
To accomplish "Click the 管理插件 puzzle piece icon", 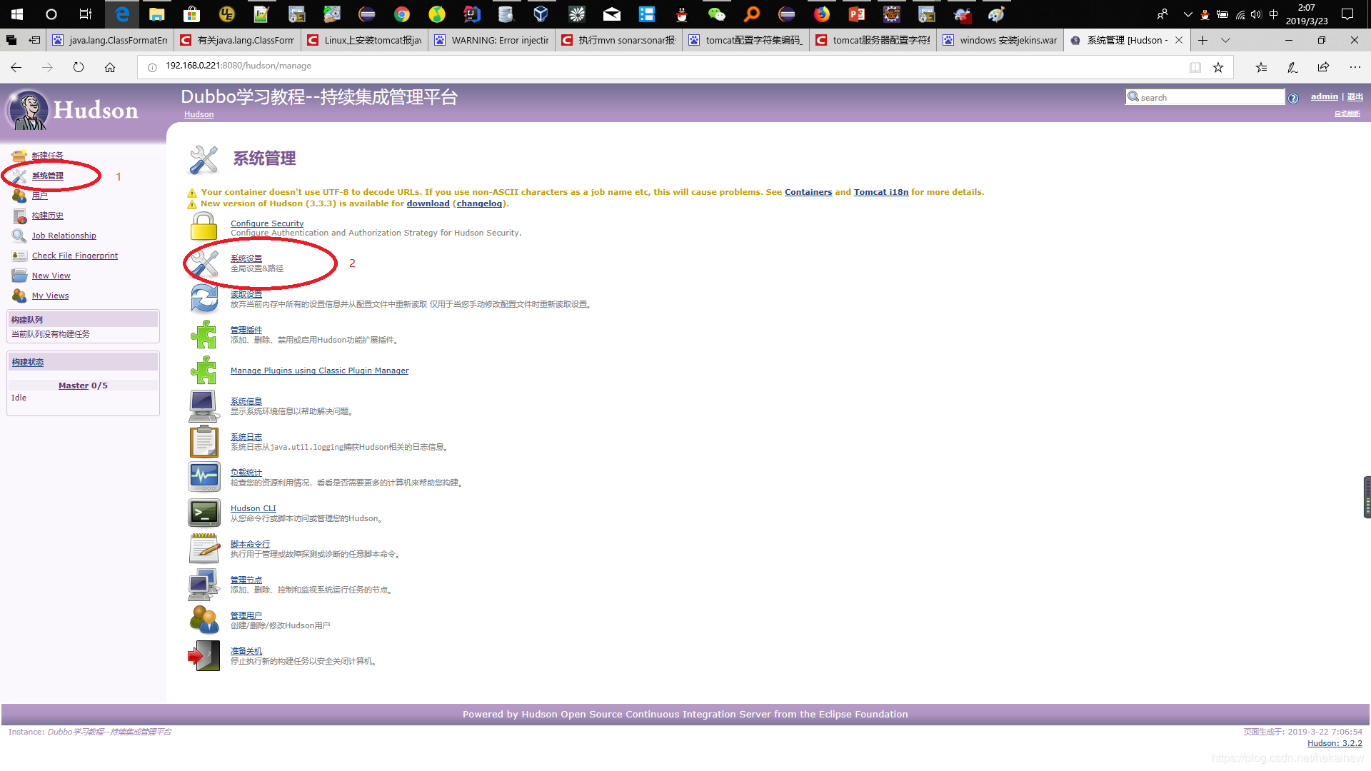I will [x=204, y=334].
